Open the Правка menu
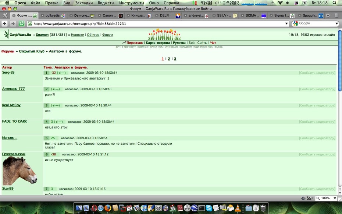Viewport: 342px width, 214px height. point(52,3)
